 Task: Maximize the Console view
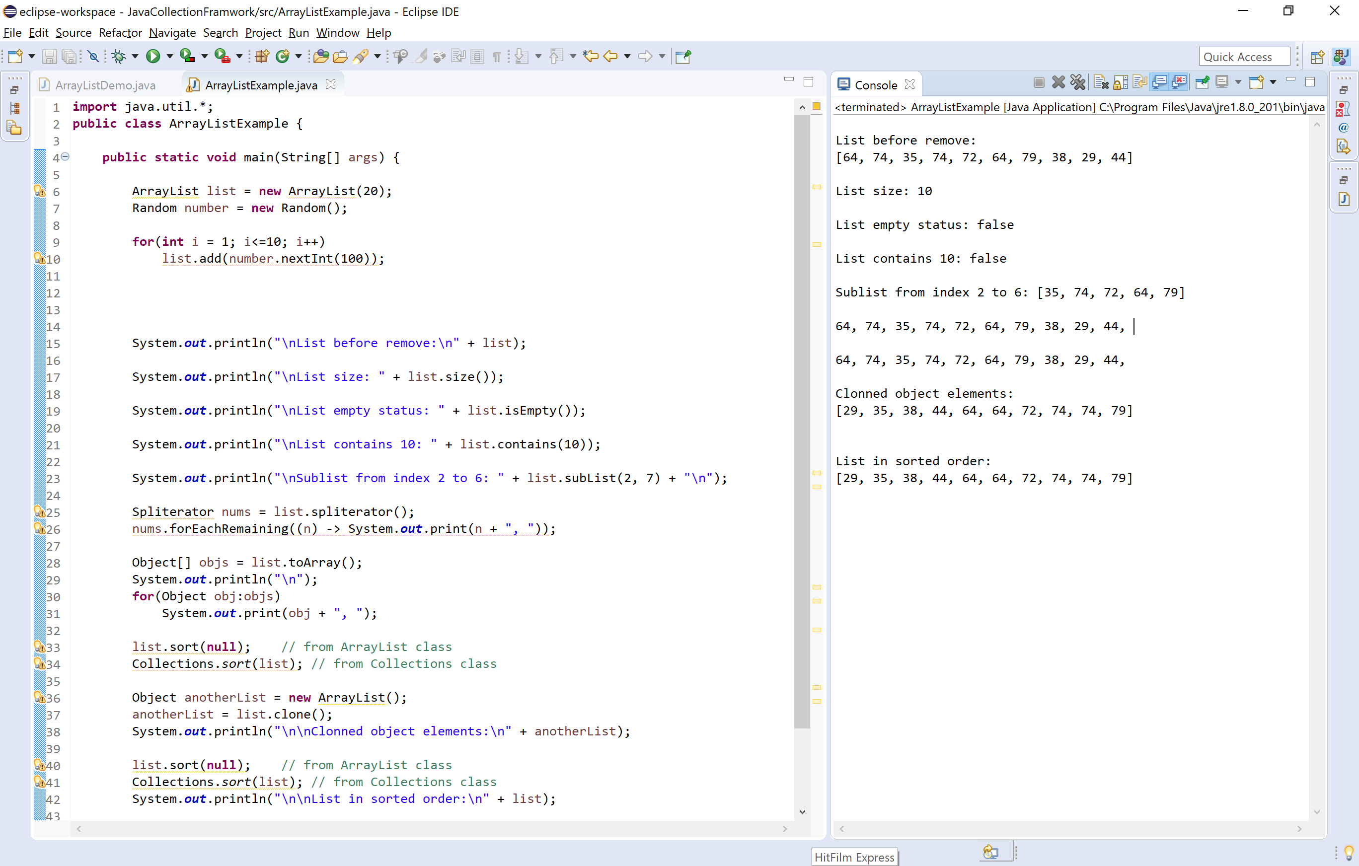(1310, 82)
